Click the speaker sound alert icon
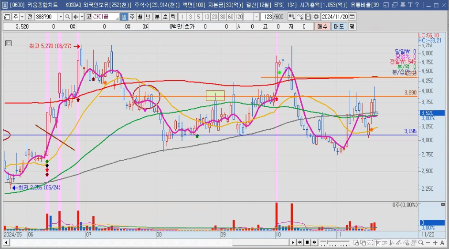The height and width of the screenshot is (249, 449). [76, 17]
